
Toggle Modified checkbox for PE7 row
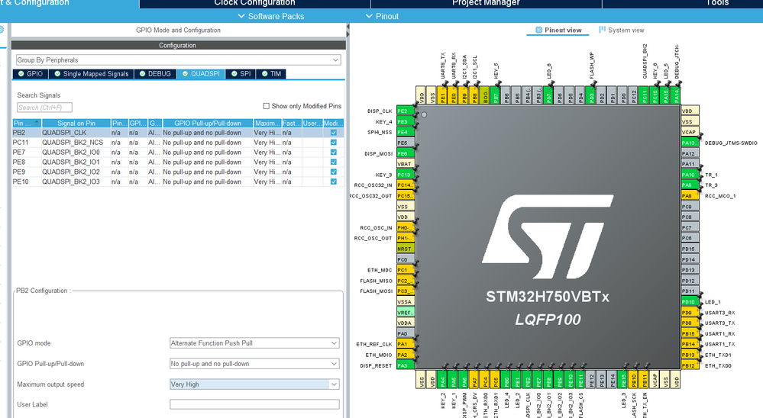pos(333,152)
